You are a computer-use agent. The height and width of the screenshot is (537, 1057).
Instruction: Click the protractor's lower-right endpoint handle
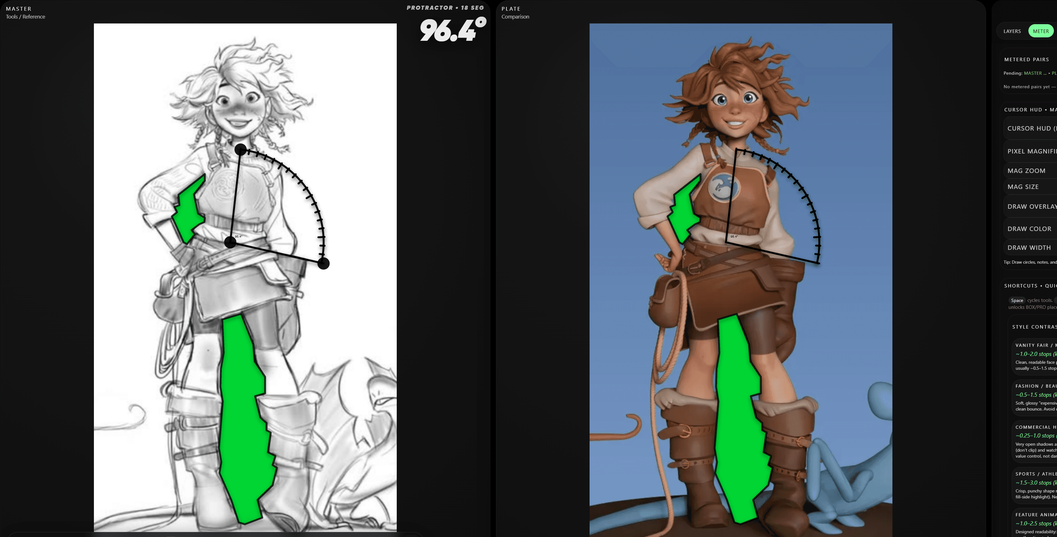coord(323,264)
